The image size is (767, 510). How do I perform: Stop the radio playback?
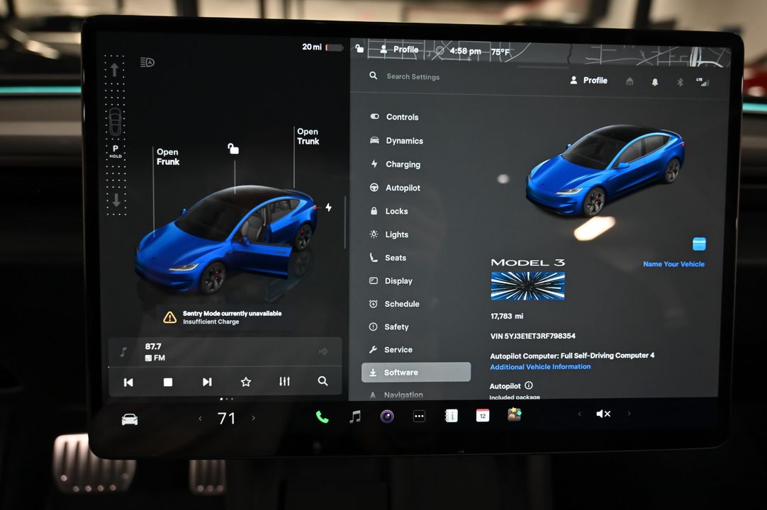tap(168, 382)
